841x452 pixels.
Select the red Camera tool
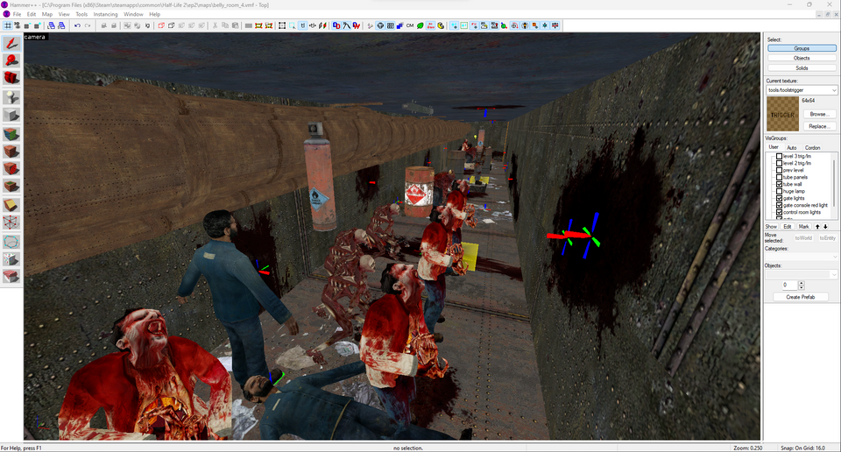coord(11,78)
